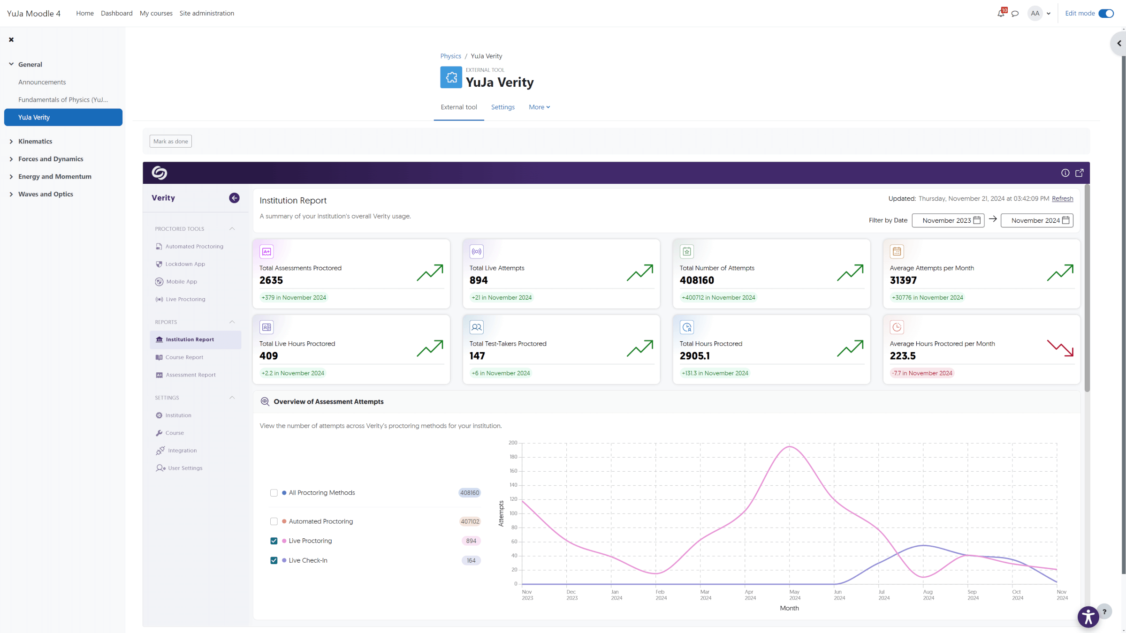Check the All Proctoring Methods checkbox
Viewport: 1126px width, 633px height.
point(274,493)
